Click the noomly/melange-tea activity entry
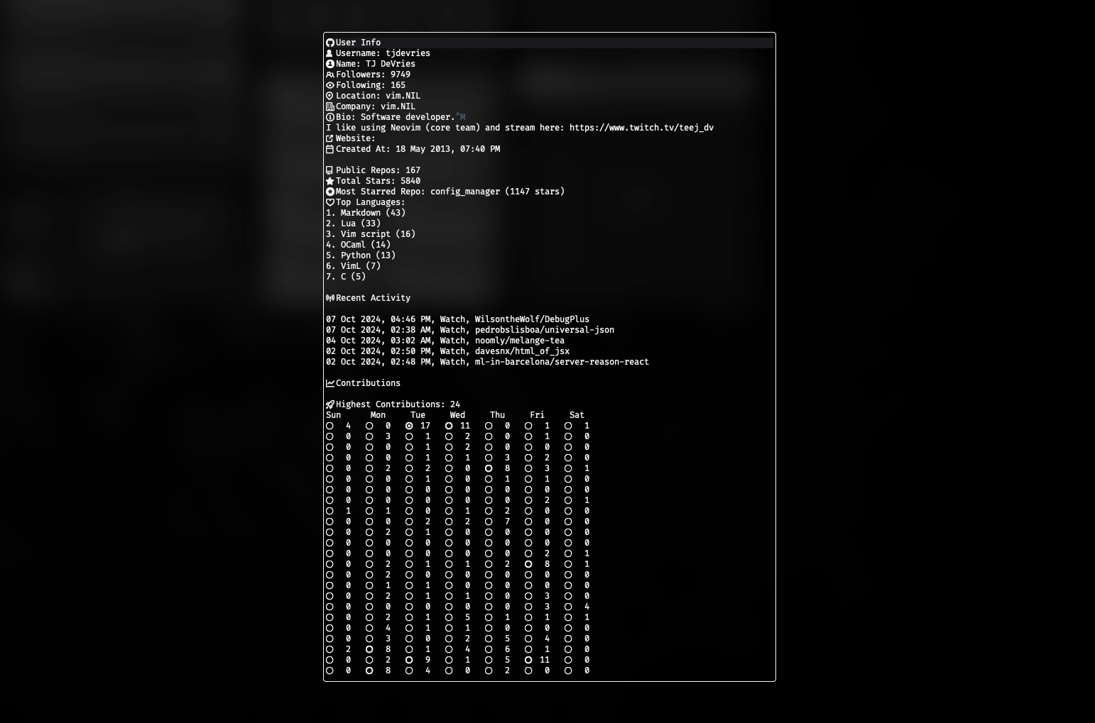The image size is (1095, 723). point(445,341)
